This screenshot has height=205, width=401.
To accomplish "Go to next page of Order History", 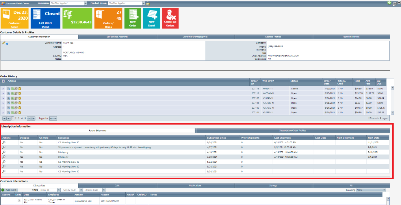I will click(29, 119).
